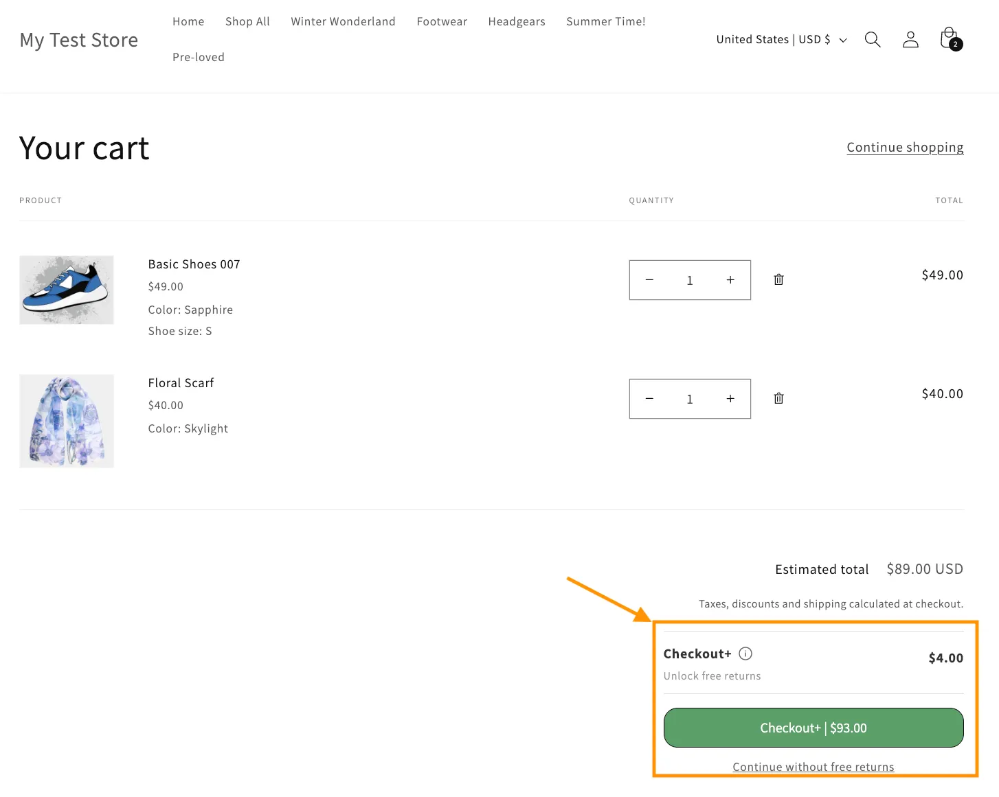Open the Basic Shoes 007 thumbnail
This screenshot has width=999, height=797.
(67, 290)
